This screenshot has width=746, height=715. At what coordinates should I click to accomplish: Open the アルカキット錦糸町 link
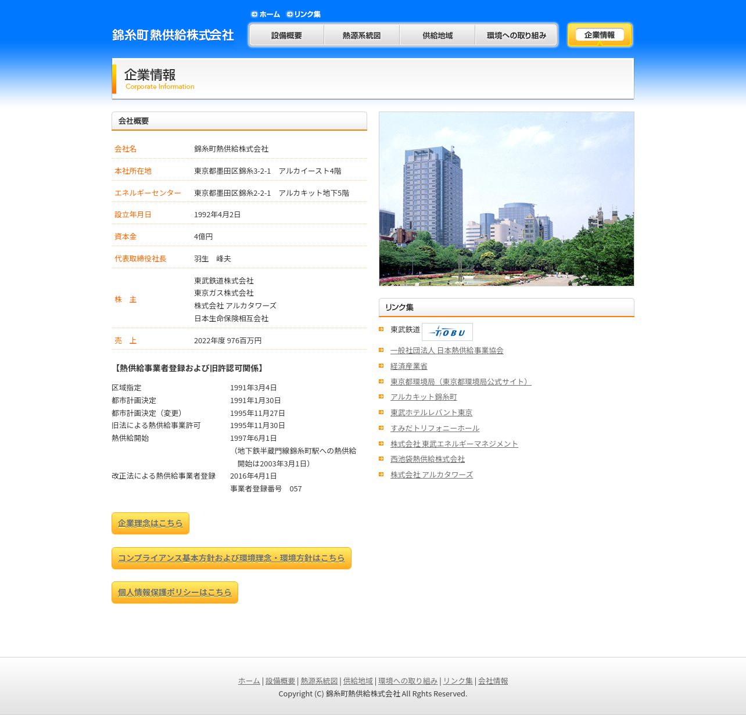point(424,397)
